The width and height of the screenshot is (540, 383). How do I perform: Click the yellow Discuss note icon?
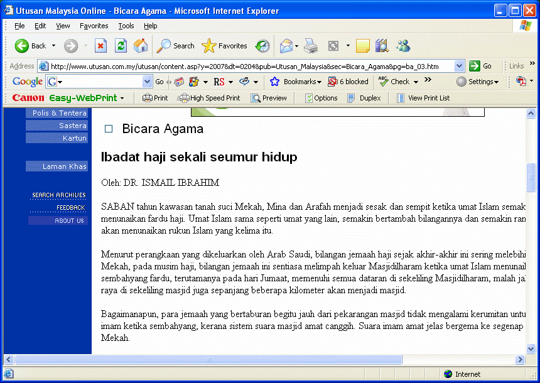362,46
